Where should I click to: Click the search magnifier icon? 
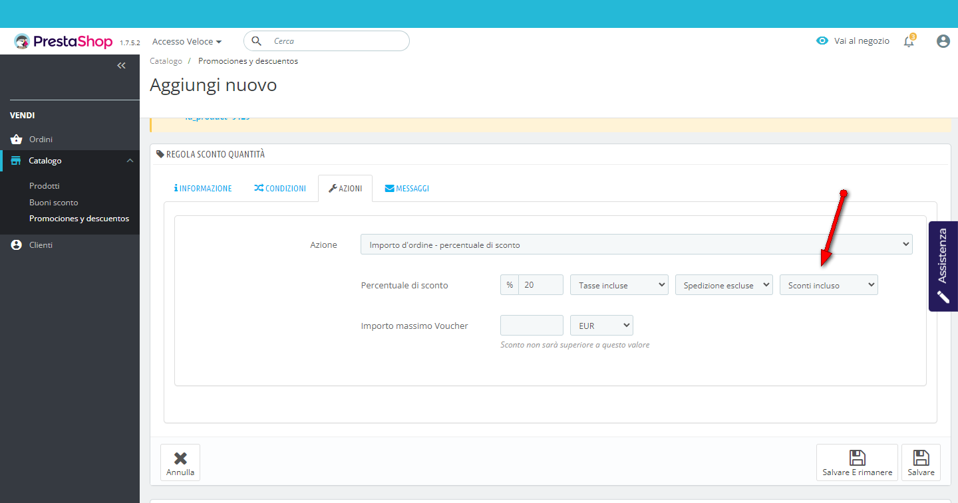coord(256,41)
